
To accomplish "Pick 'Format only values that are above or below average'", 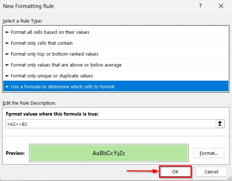I will tap(116, 65).
